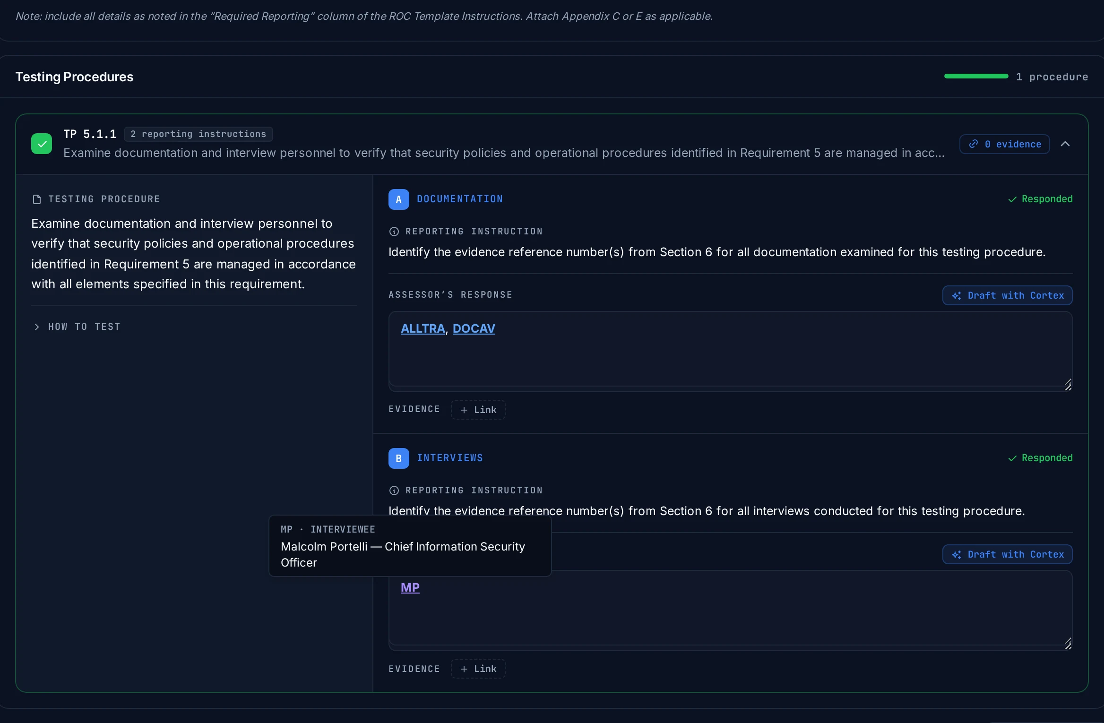Open the ALLTRA evidence reference link
This screenshot has height=723, width=1104.
click(x=423, y=328)
